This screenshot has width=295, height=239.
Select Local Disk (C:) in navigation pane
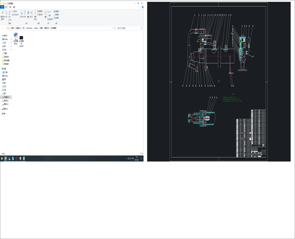6,97
